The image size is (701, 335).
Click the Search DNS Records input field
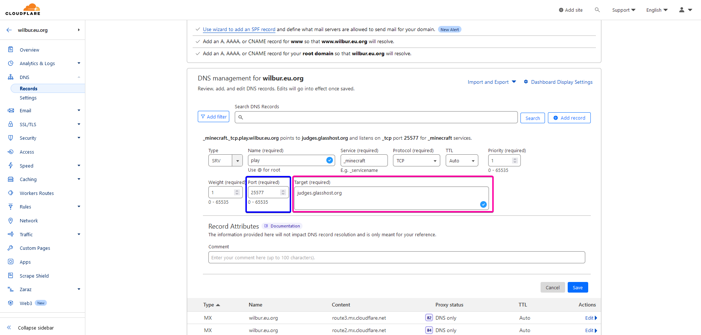(x=376, y=117)
